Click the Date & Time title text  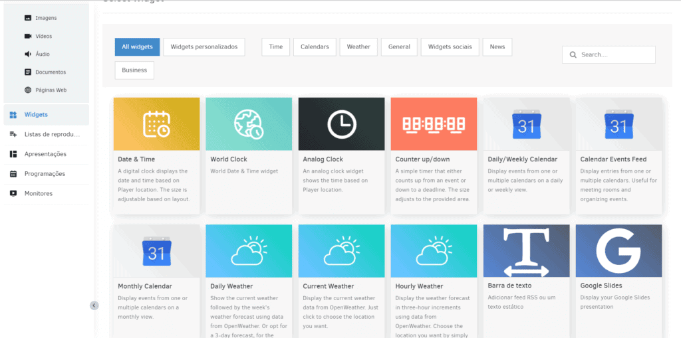click(136, 159)
